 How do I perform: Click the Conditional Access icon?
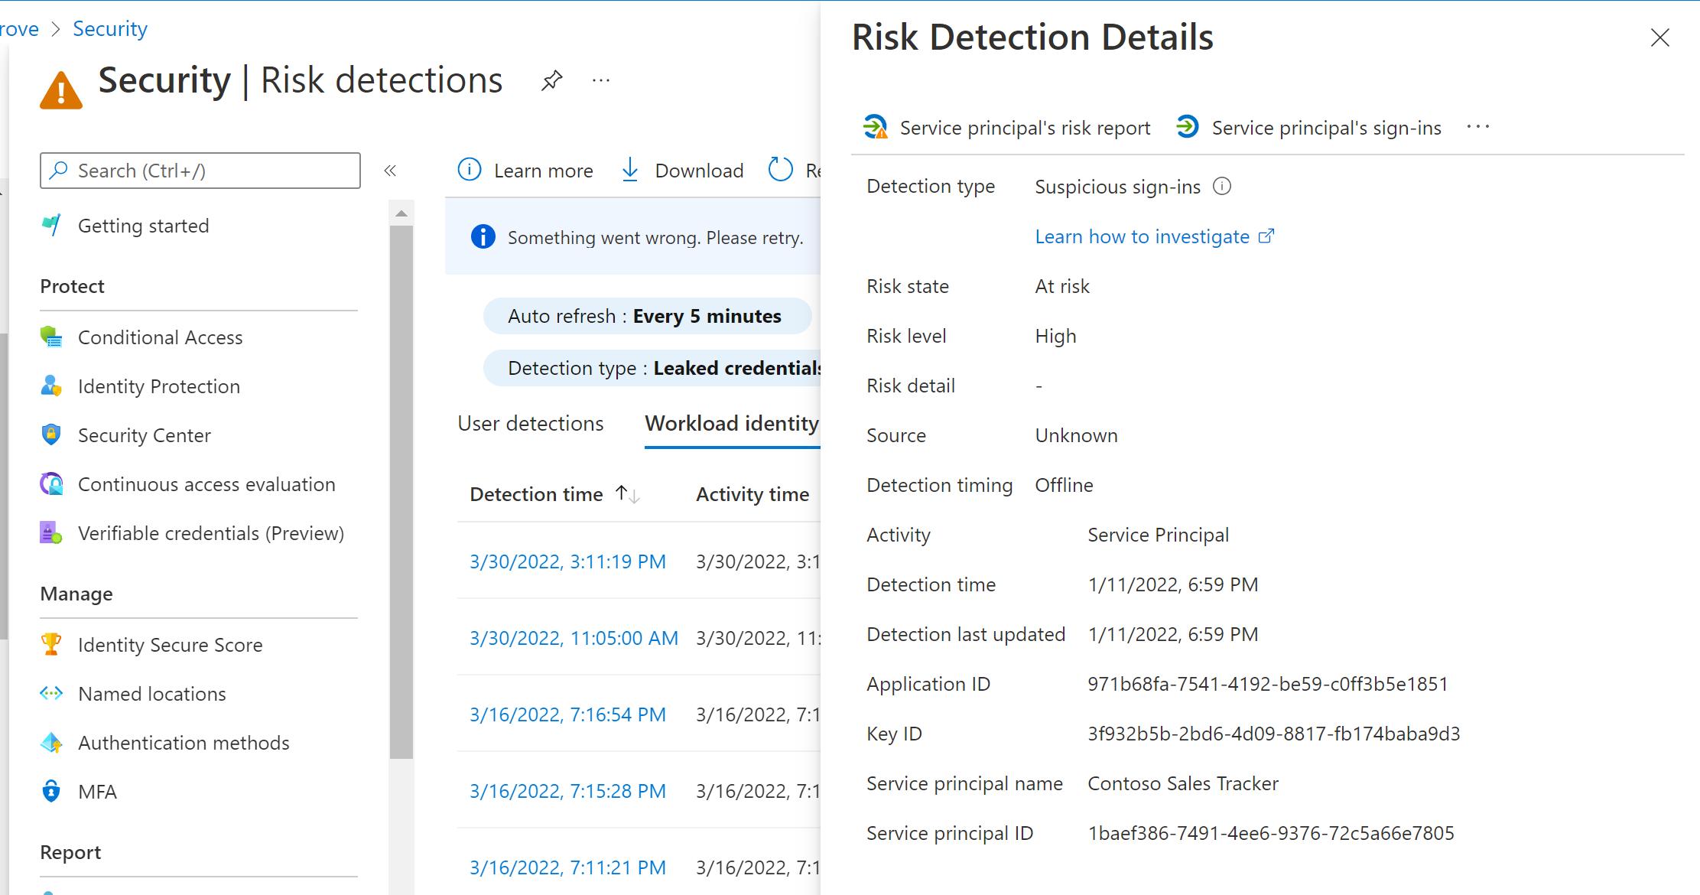pos(53,337)
